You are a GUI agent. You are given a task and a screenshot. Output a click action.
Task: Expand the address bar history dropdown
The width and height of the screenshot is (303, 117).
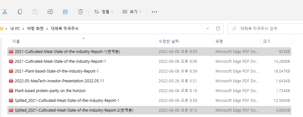[208, 28]
